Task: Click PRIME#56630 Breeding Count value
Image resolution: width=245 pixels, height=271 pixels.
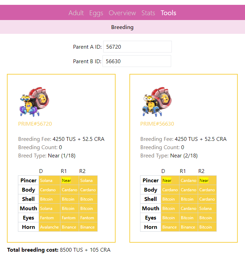Action: (x=183, y=147)
